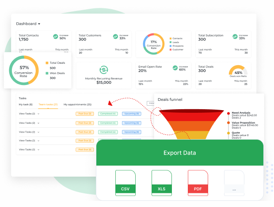Screen dimensions: 274x207
Task: Select the Team tasks (21) tab
Action: point(48,104)
